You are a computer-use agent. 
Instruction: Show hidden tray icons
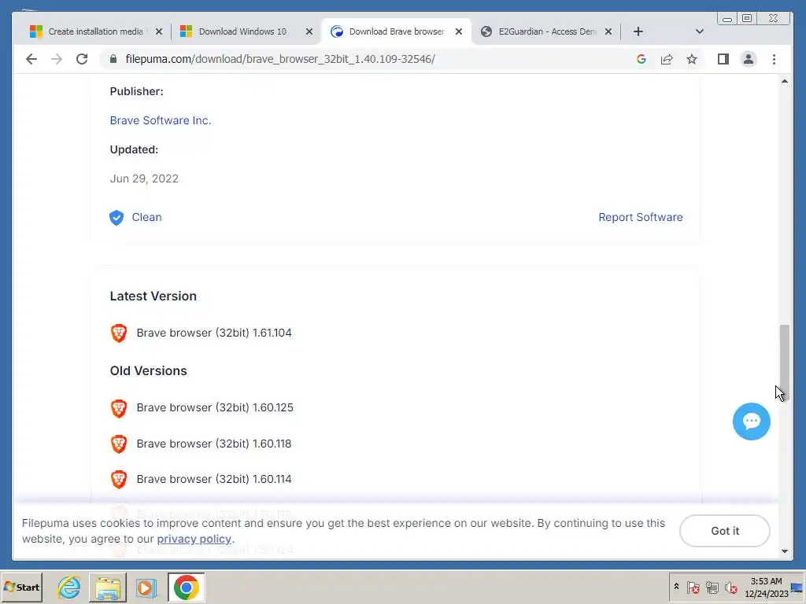point(676,587)
